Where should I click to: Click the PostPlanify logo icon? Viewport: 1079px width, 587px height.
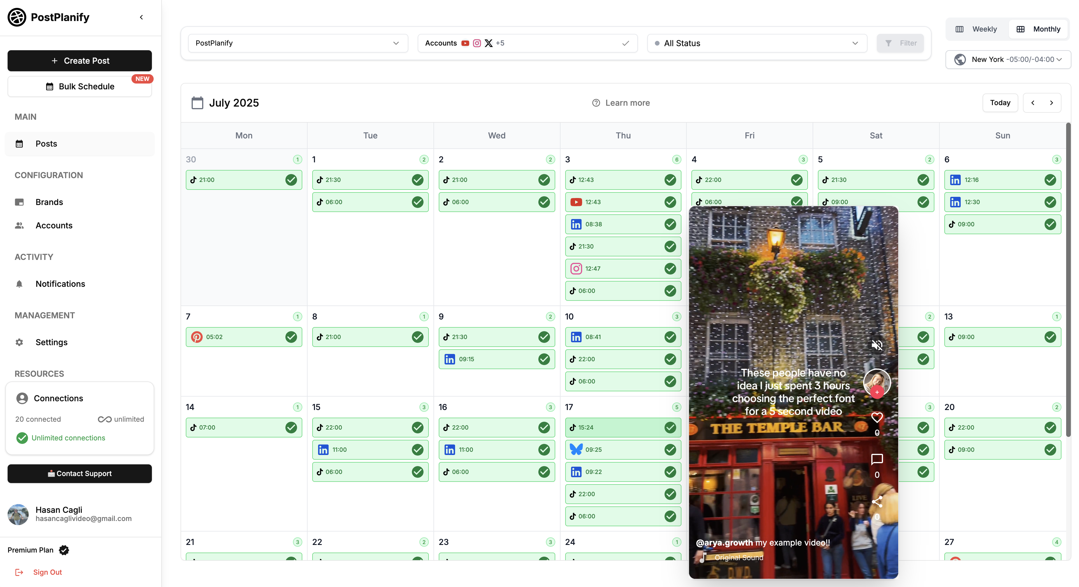[17, 17]
